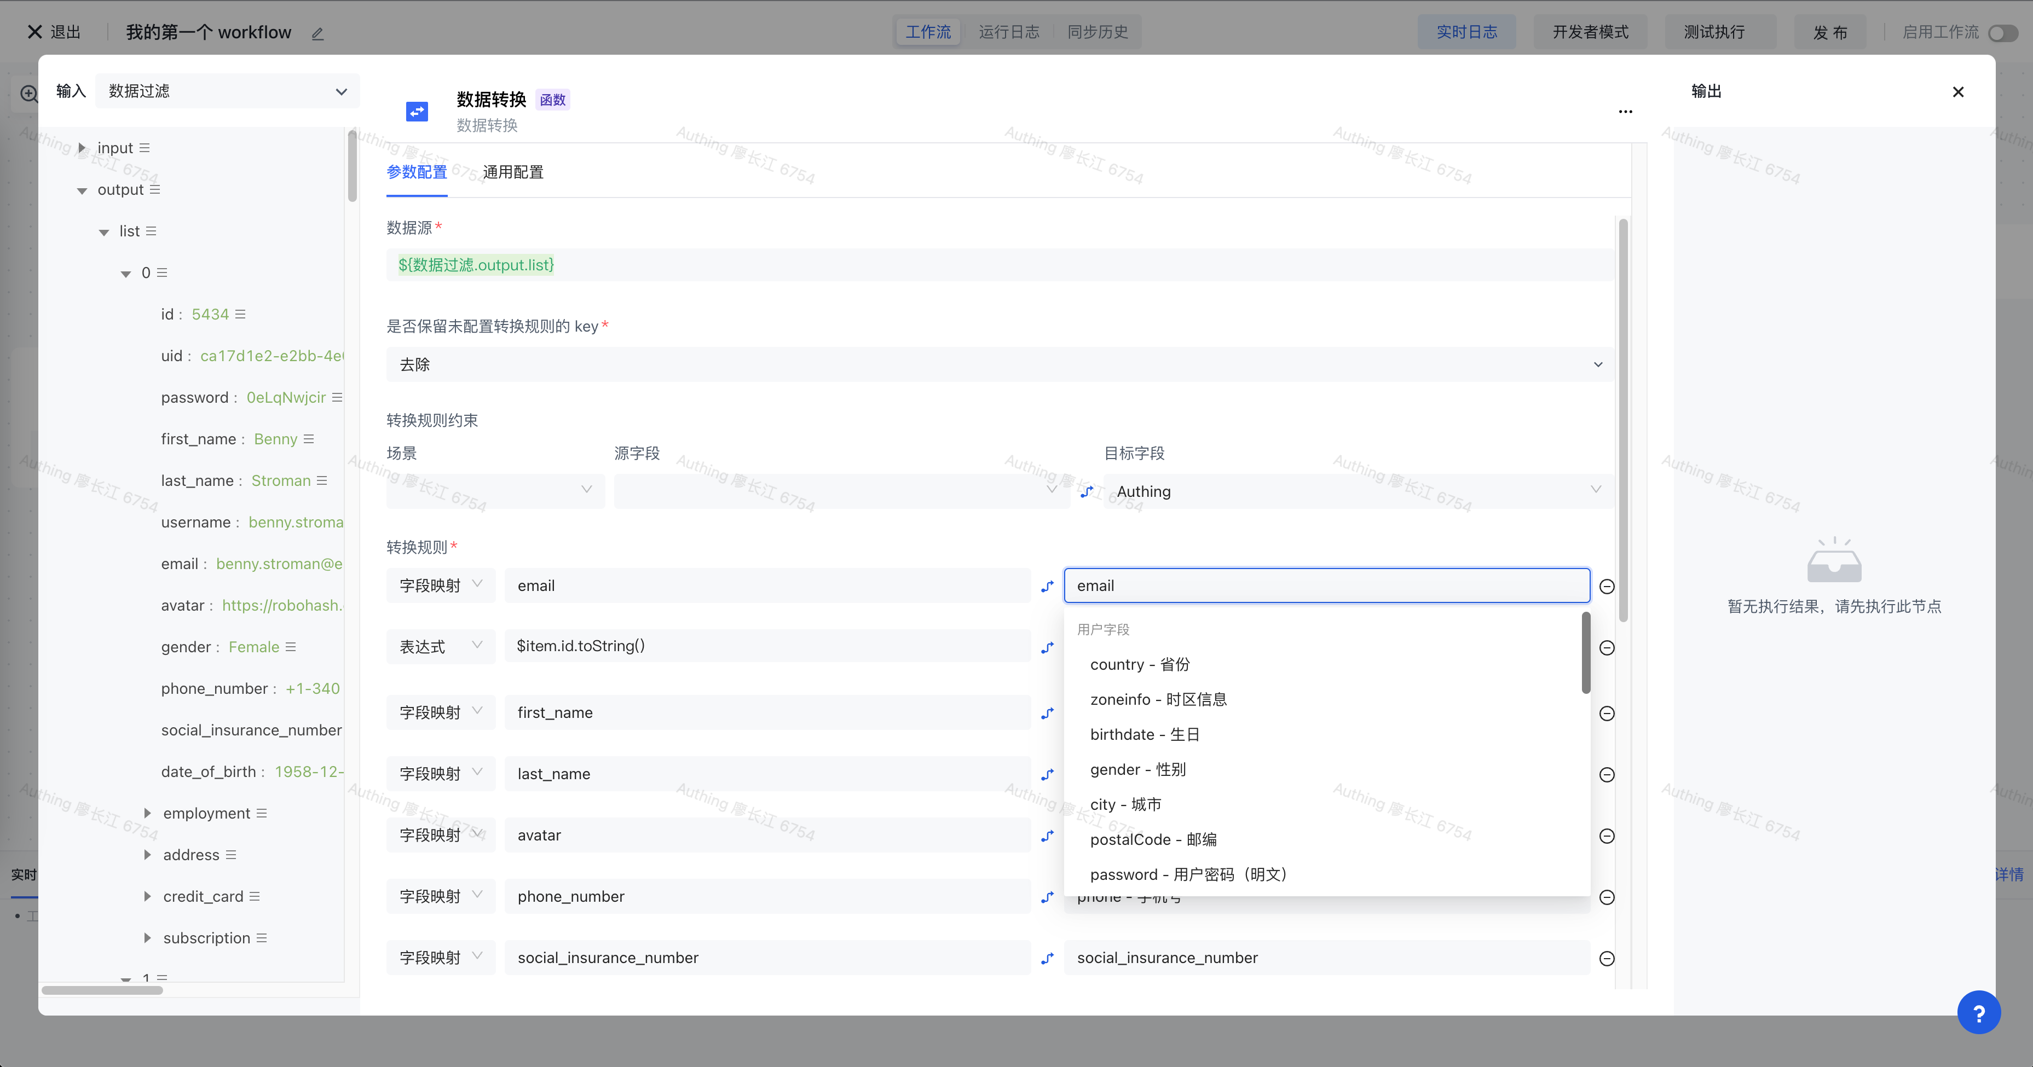Screen dimensions: 2033x1067
Task: Toggle the 启用工作流 switch
Action: tap(2002, 33)
